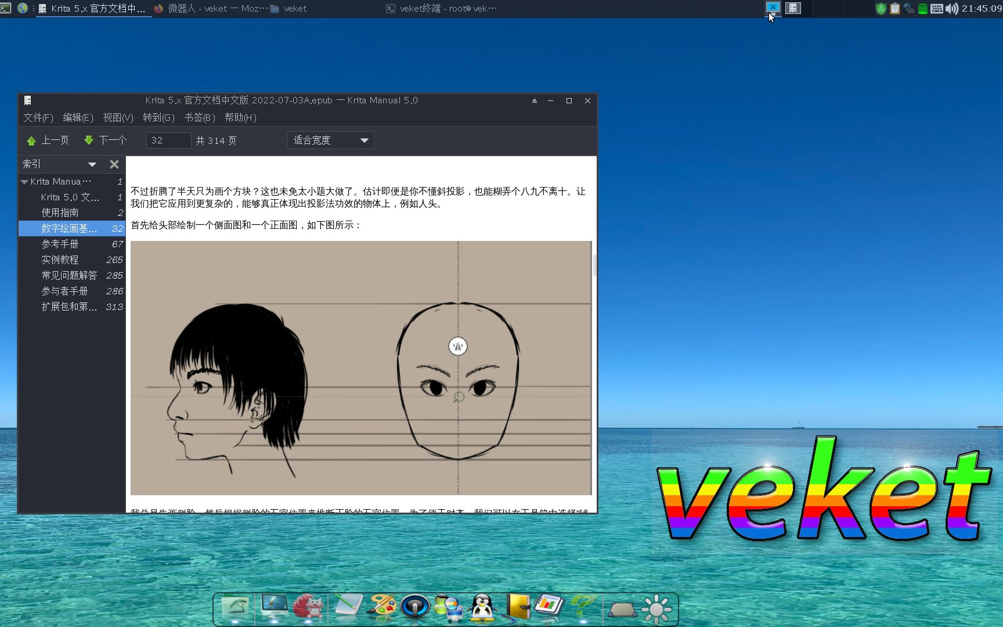Click the white sun brightness dock icon
The height and width of the screenshot is (627, 1003).
pos(656,609)
